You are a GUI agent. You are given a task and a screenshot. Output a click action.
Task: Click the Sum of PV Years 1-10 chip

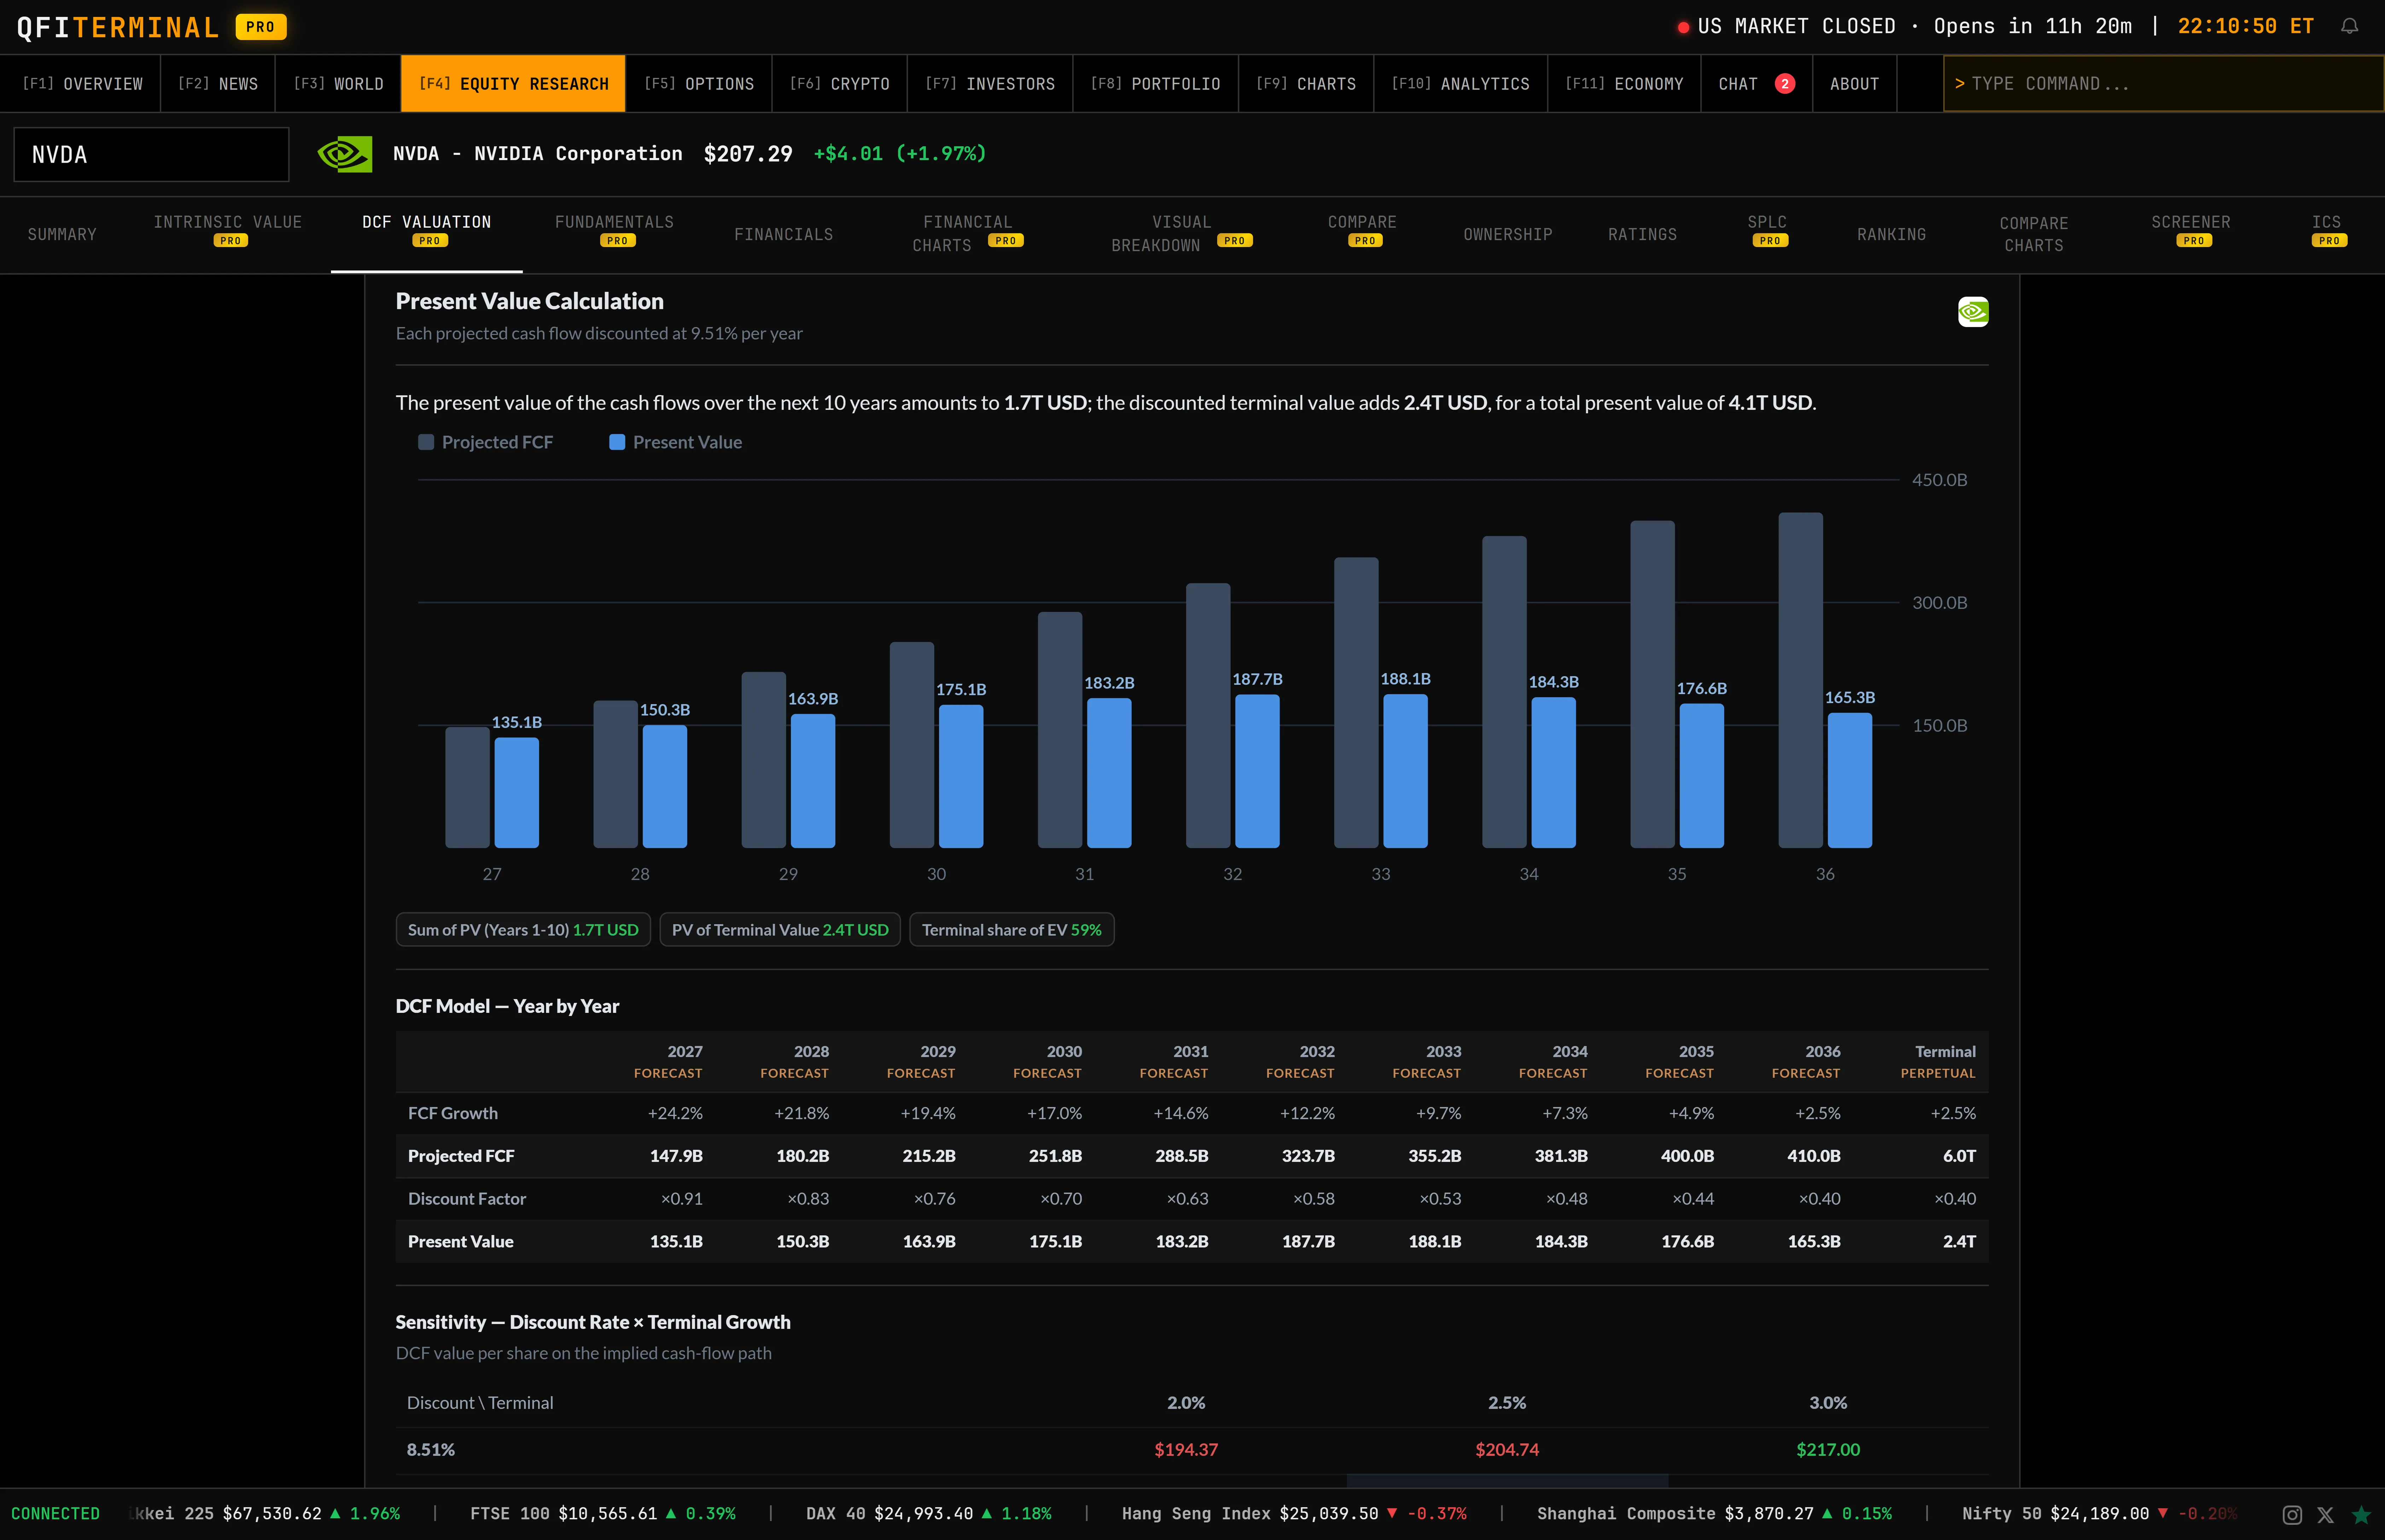tap(523, 930)
